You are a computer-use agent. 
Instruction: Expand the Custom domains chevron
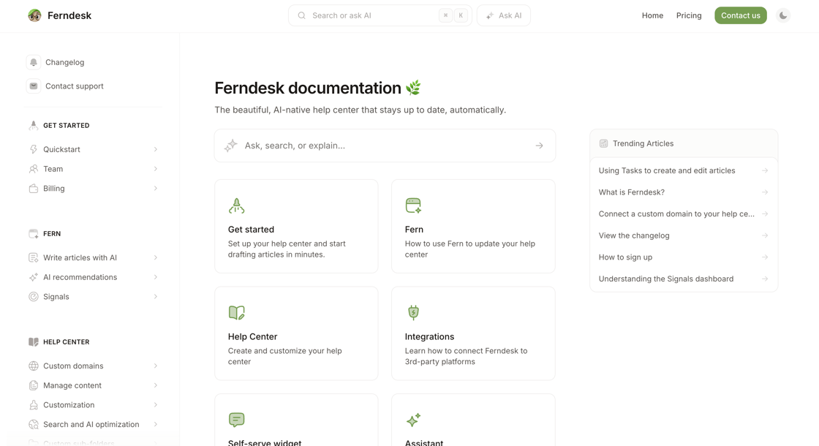[x=156, y=366]
